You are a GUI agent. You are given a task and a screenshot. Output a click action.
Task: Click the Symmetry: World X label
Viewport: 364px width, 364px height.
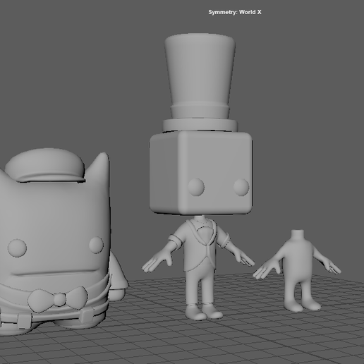235,12
